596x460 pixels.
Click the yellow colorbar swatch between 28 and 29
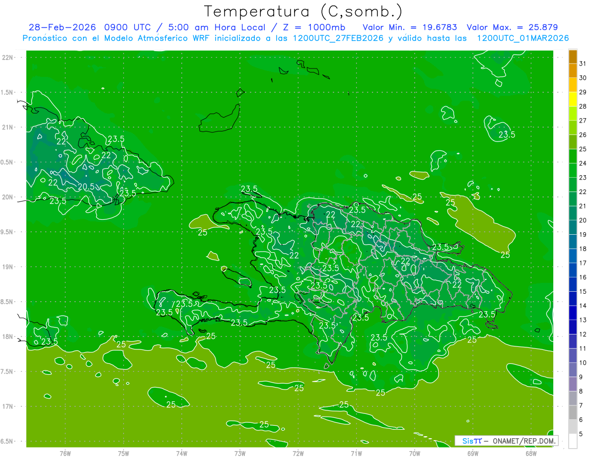(573, 99)
